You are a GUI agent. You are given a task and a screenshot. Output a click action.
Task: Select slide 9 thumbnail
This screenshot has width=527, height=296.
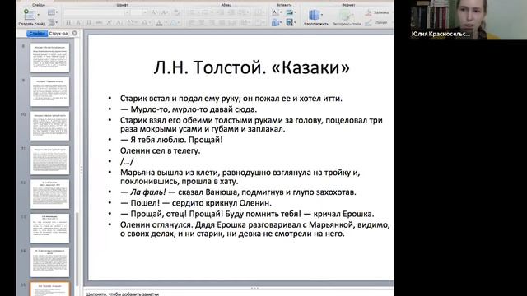[x=49, y=91]
